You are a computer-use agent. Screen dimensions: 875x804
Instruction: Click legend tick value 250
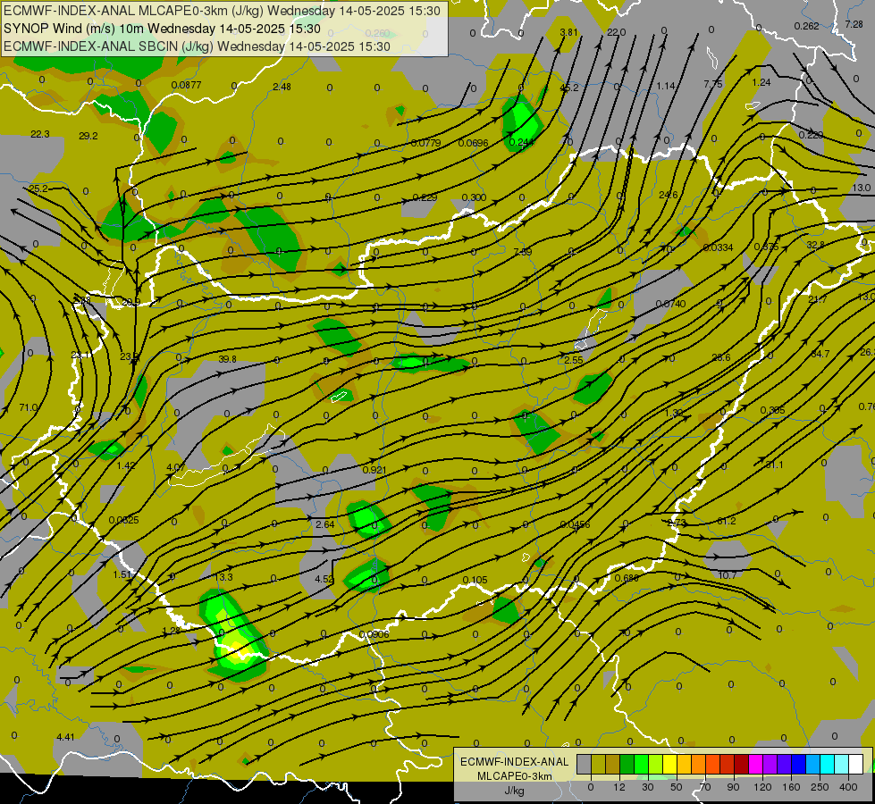820,787
